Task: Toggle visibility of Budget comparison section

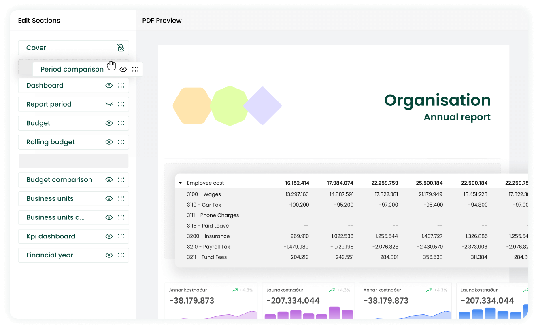Action: click(109, 180)
